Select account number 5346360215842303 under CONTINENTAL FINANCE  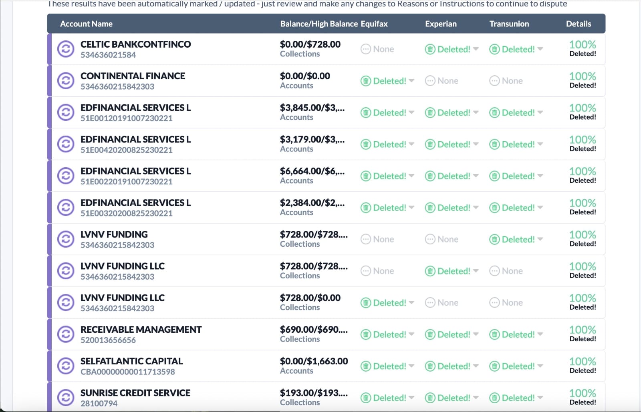[118, 86]
